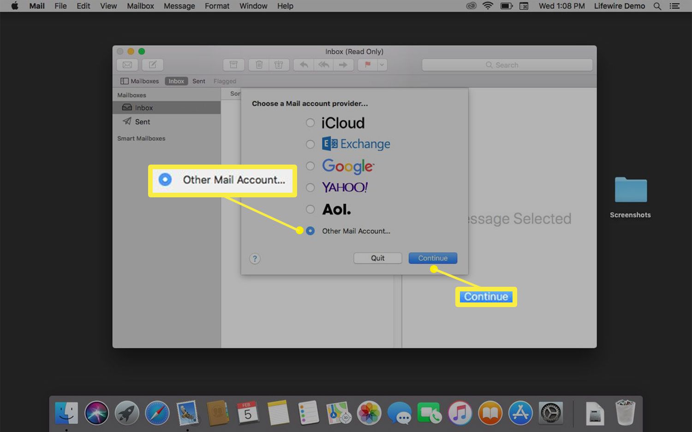Open Siri from the Dock
The height and width of the screenshot is (432, 692).
[x=96, y=413]
